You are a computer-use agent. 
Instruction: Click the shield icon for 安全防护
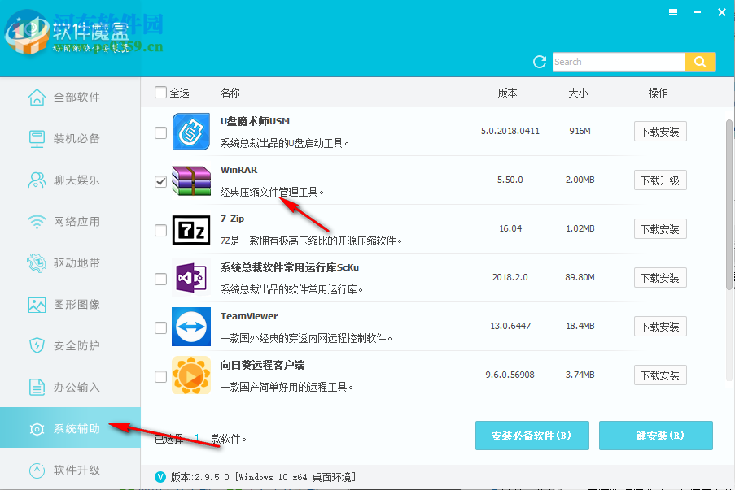pos(37,346)
